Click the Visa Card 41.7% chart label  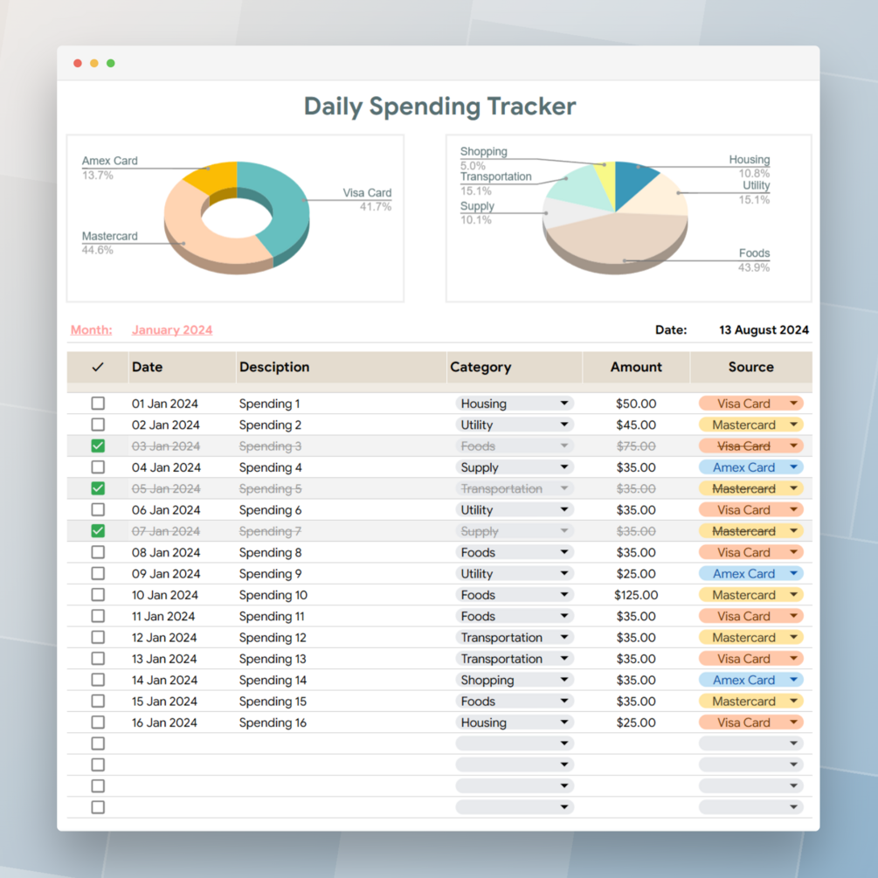(x=367, y=199)
